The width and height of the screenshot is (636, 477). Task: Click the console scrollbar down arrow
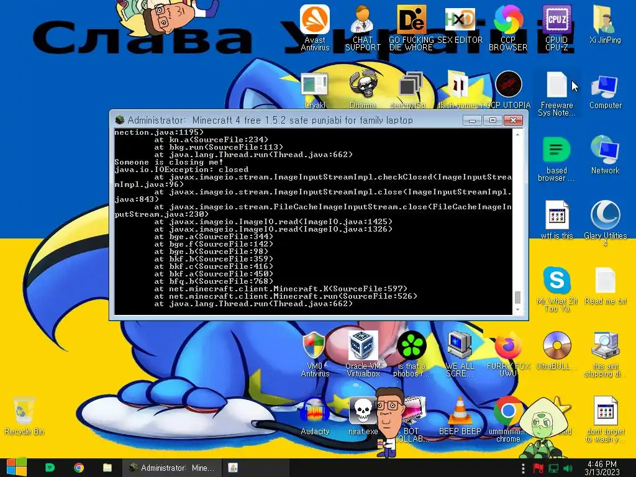click(517, 310)
